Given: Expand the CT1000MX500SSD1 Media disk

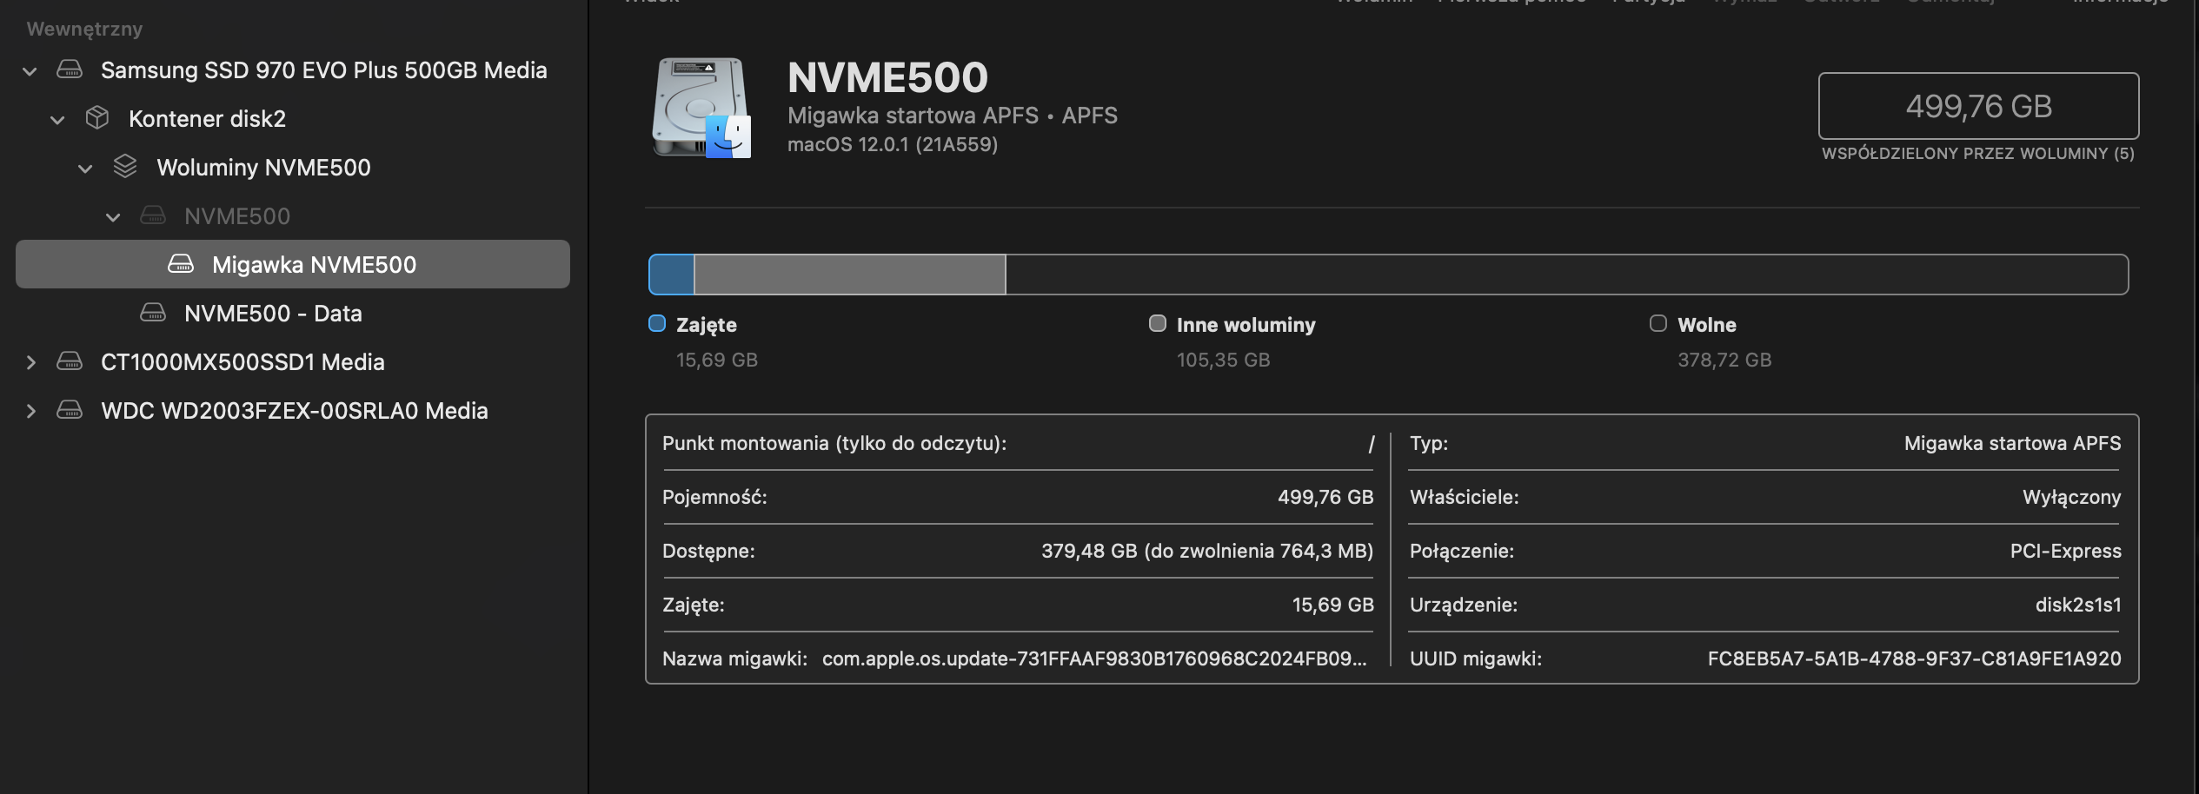Looking at the screenshot, I should pos(30,362).
